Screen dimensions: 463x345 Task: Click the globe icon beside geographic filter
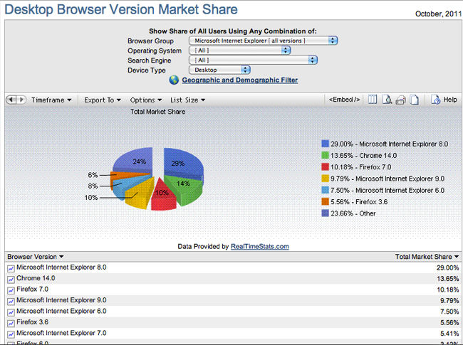[x=174, y=80]
